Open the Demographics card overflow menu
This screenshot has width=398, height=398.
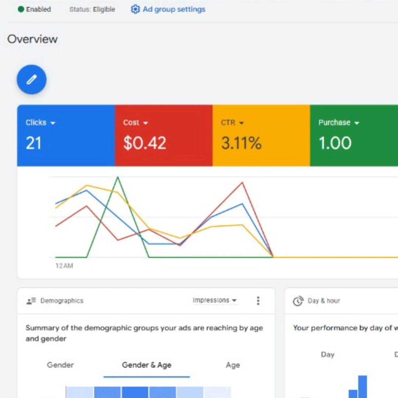coord(258,301)
